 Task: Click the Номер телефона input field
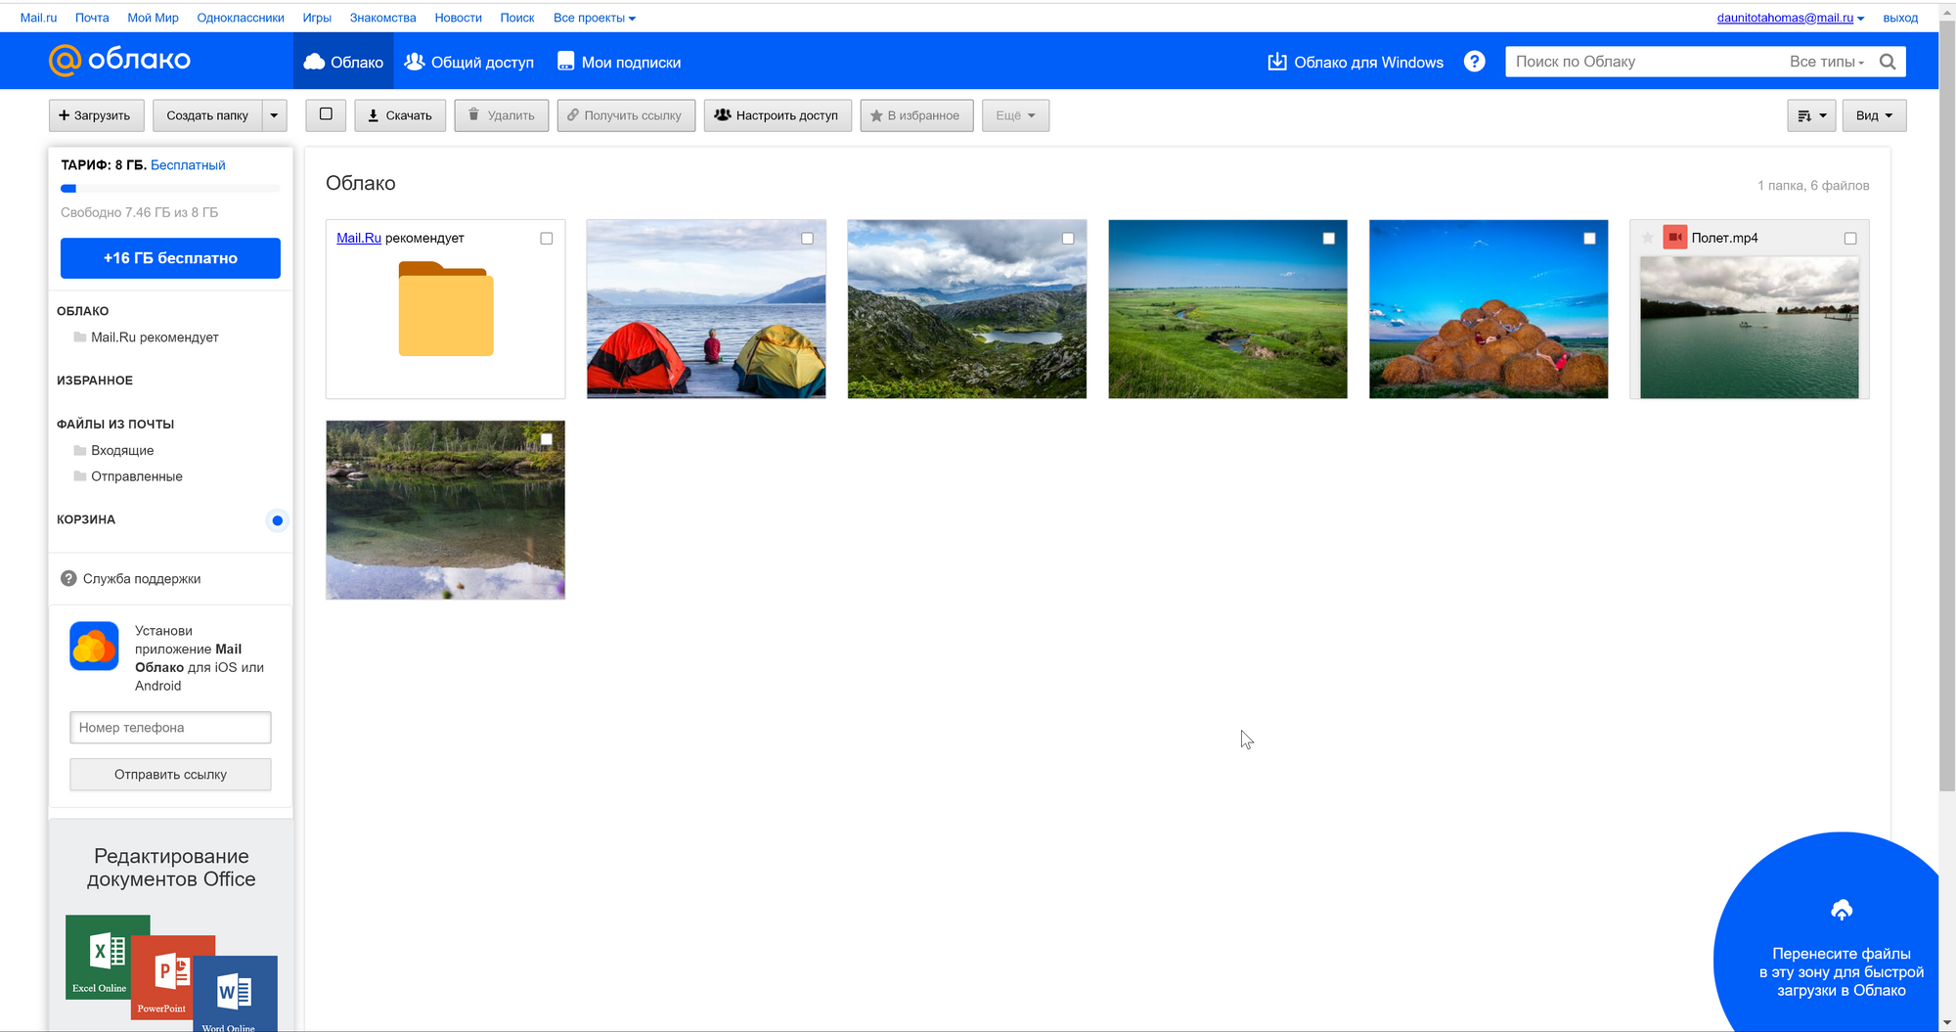170,727
